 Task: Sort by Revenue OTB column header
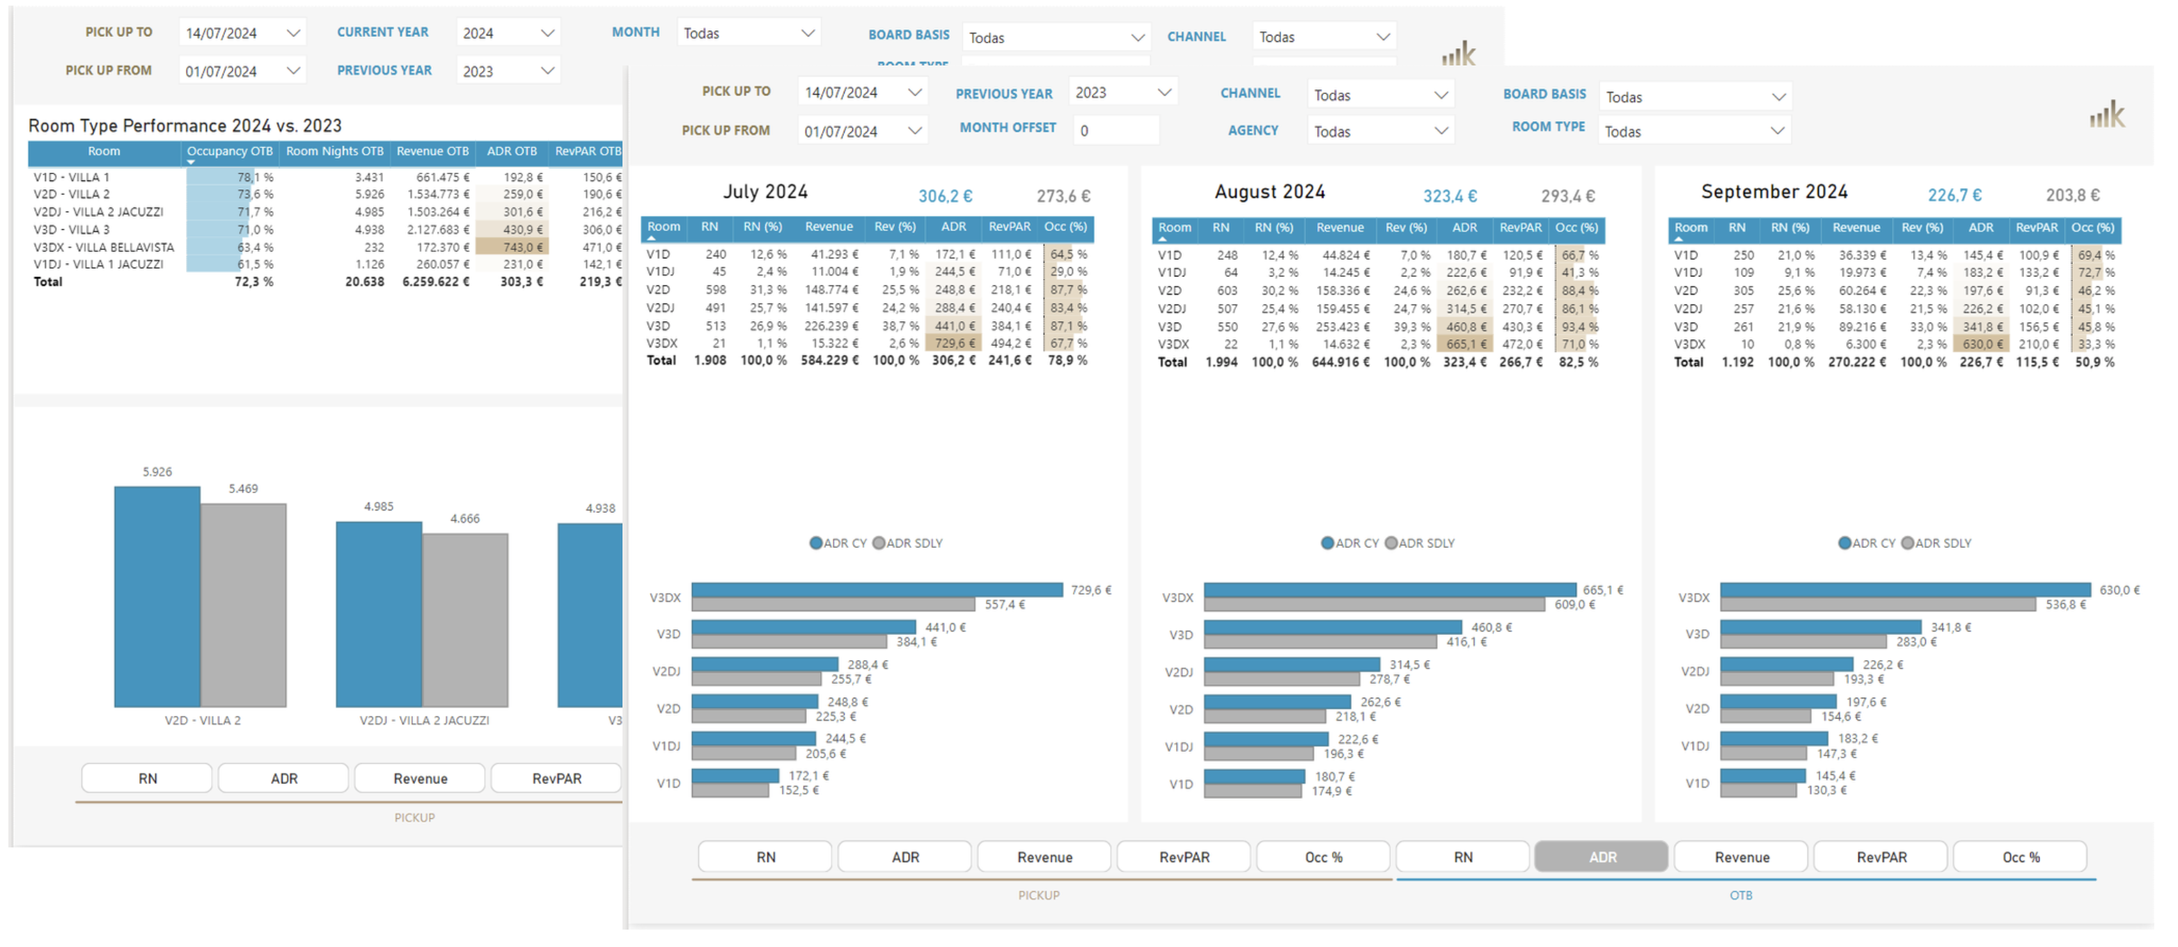coord(432,151)
